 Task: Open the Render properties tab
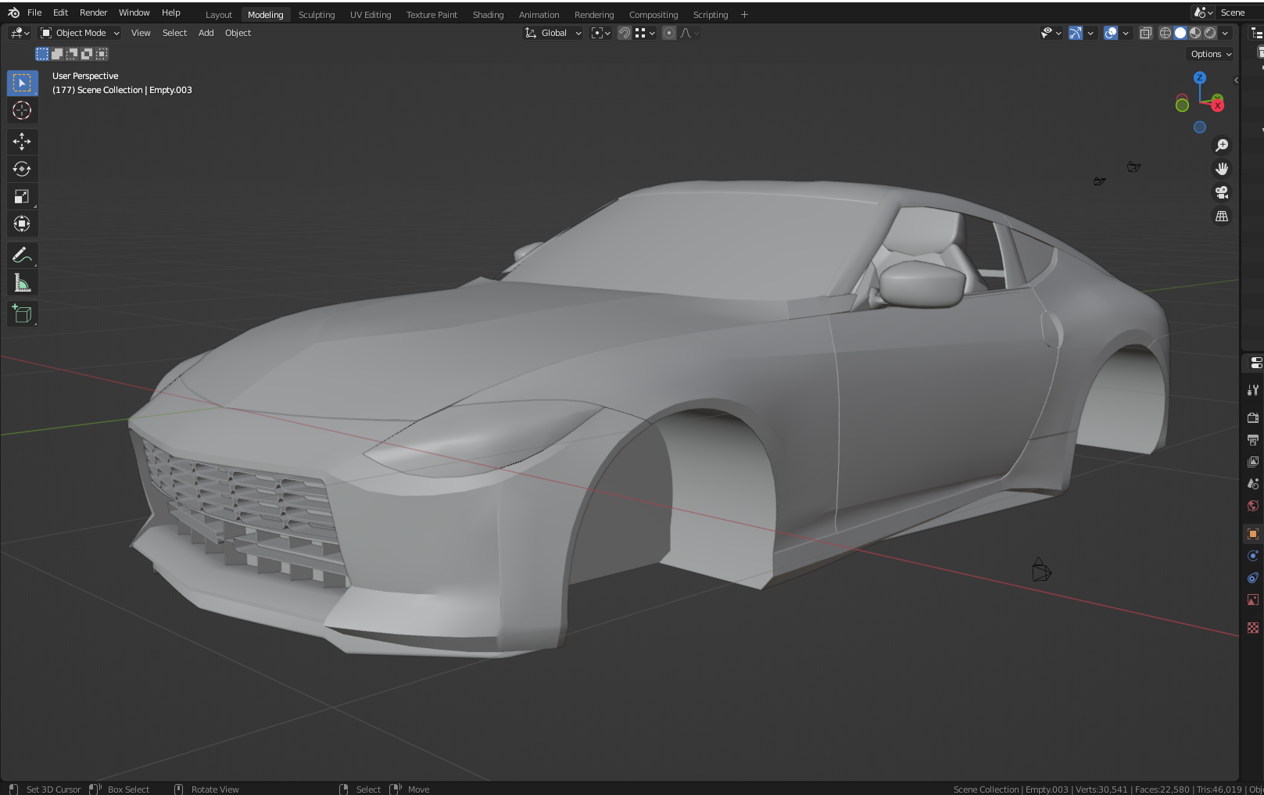[x=1253, y=418]
